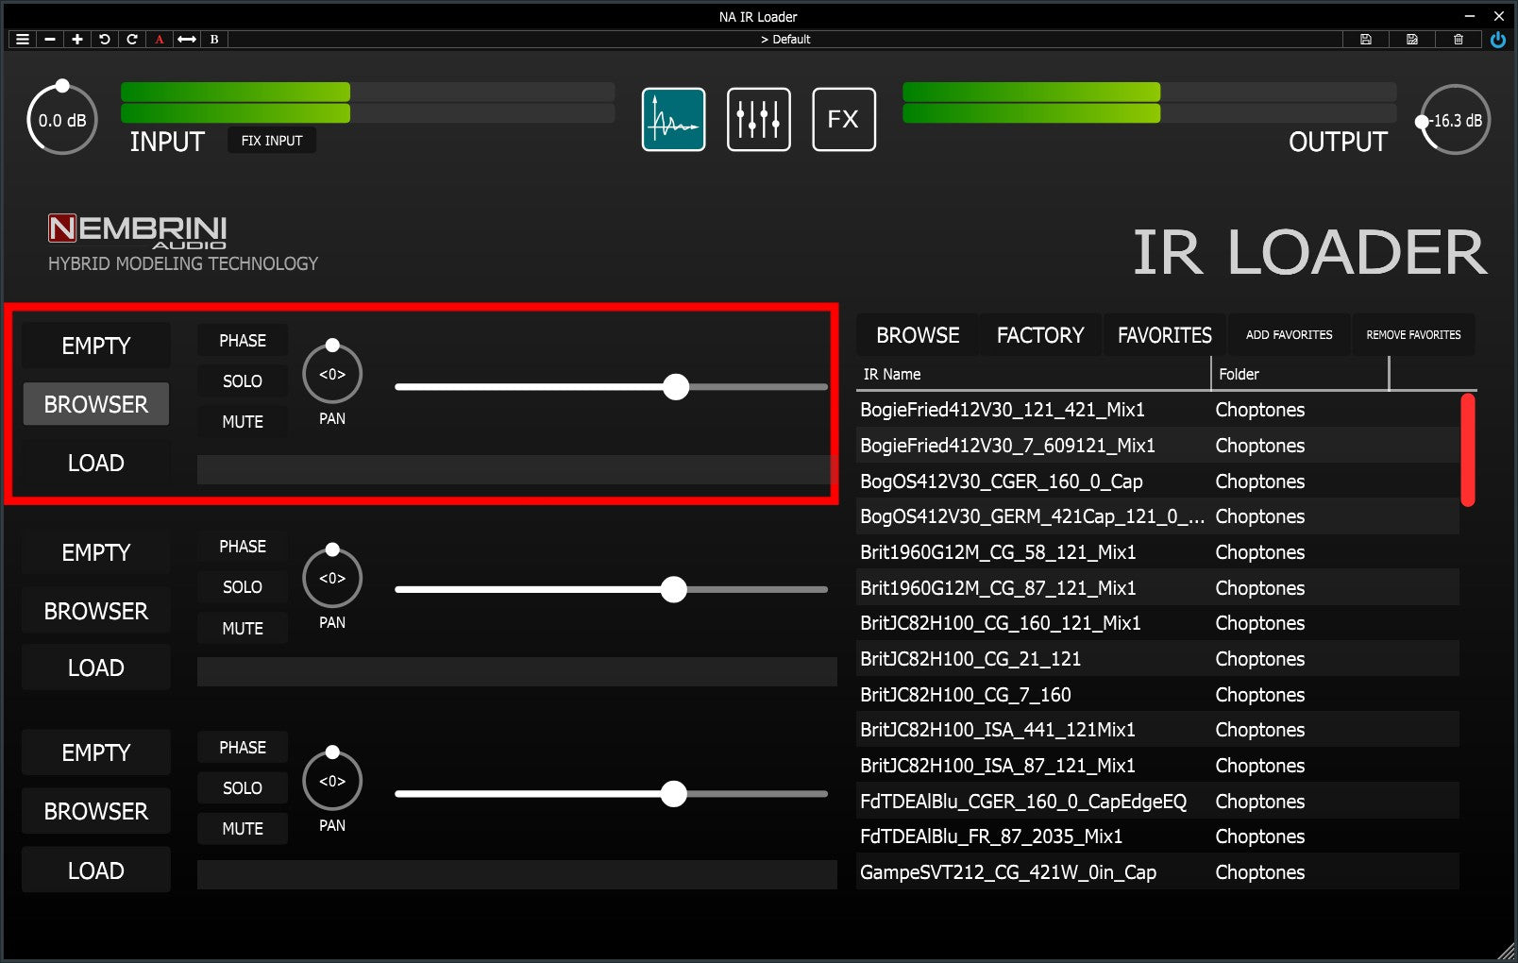Toggle PHASE on the first IR slot
Image resolution: width=1518 pixels, height=963 pixels.
coord(243,341)
